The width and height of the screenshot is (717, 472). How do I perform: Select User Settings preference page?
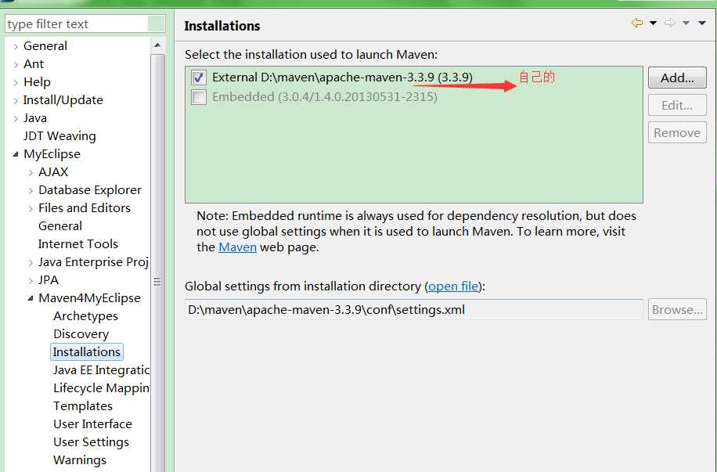tap(91, 441)
